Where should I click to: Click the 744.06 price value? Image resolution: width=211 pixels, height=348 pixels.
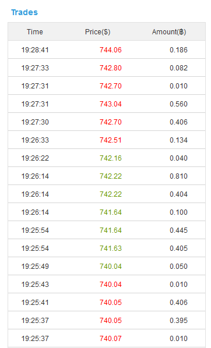click(111, 49)
